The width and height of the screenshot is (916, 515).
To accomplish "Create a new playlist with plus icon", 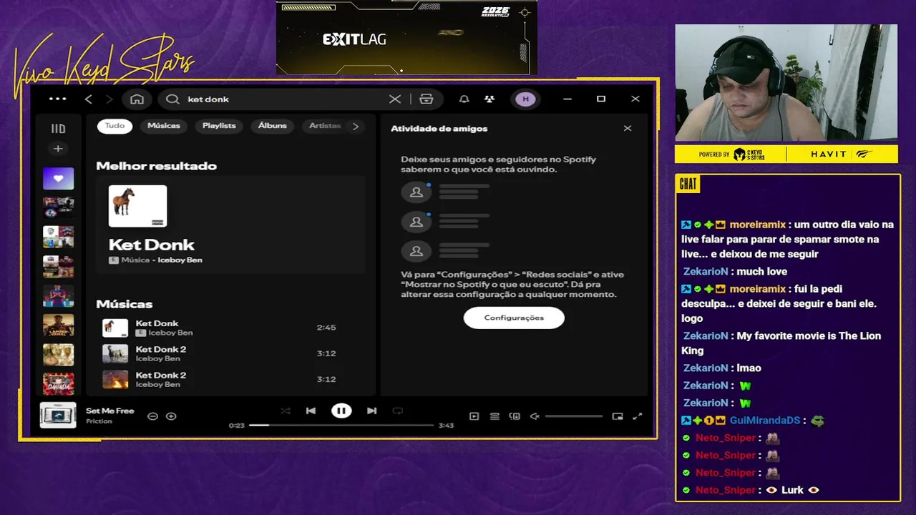I will 58,149.
